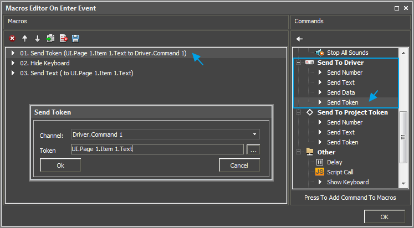This screenshot has height=228, width=414.
Task: Open the Channel dropdown
Action: point(254,134)
